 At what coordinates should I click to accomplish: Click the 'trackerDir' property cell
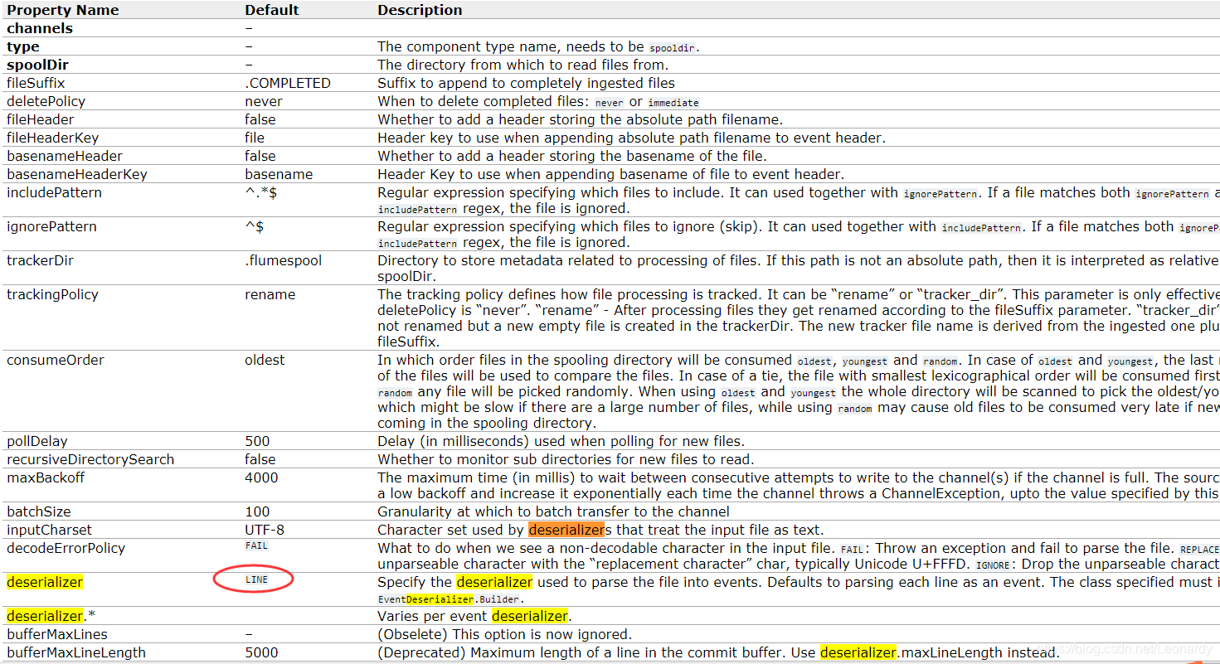coord(41,260)
